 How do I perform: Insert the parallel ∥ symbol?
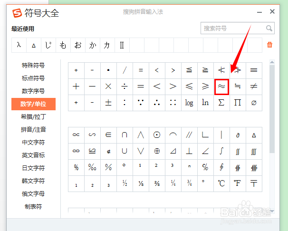[189, 135]
